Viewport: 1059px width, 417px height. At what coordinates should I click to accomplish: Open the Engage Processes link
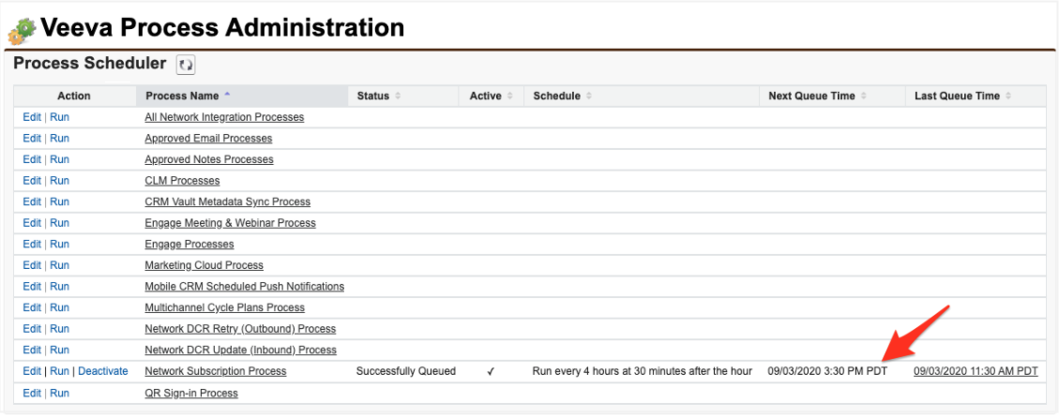[x=189, y=245]
